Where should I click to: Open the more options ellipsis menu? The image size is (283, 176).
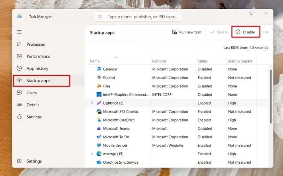pos(266,32)
